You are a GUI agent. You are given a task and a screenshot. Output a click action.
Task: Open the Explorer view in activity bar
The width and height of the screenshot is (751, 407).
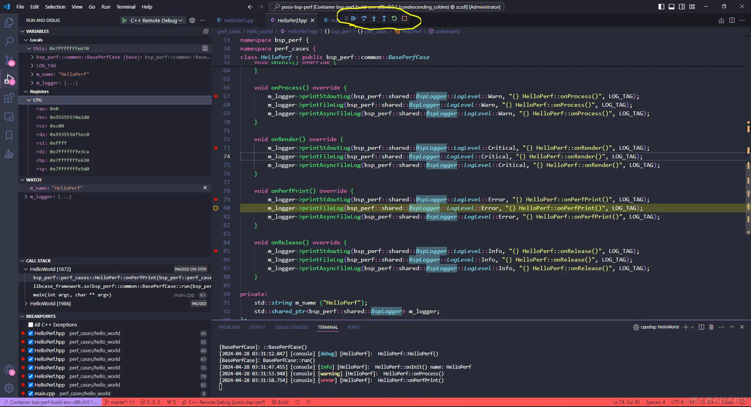[x=9, y=23]
